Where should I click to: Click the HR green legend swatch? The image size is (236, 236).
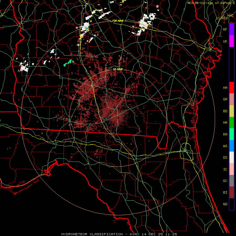click(x=232, y=123)
